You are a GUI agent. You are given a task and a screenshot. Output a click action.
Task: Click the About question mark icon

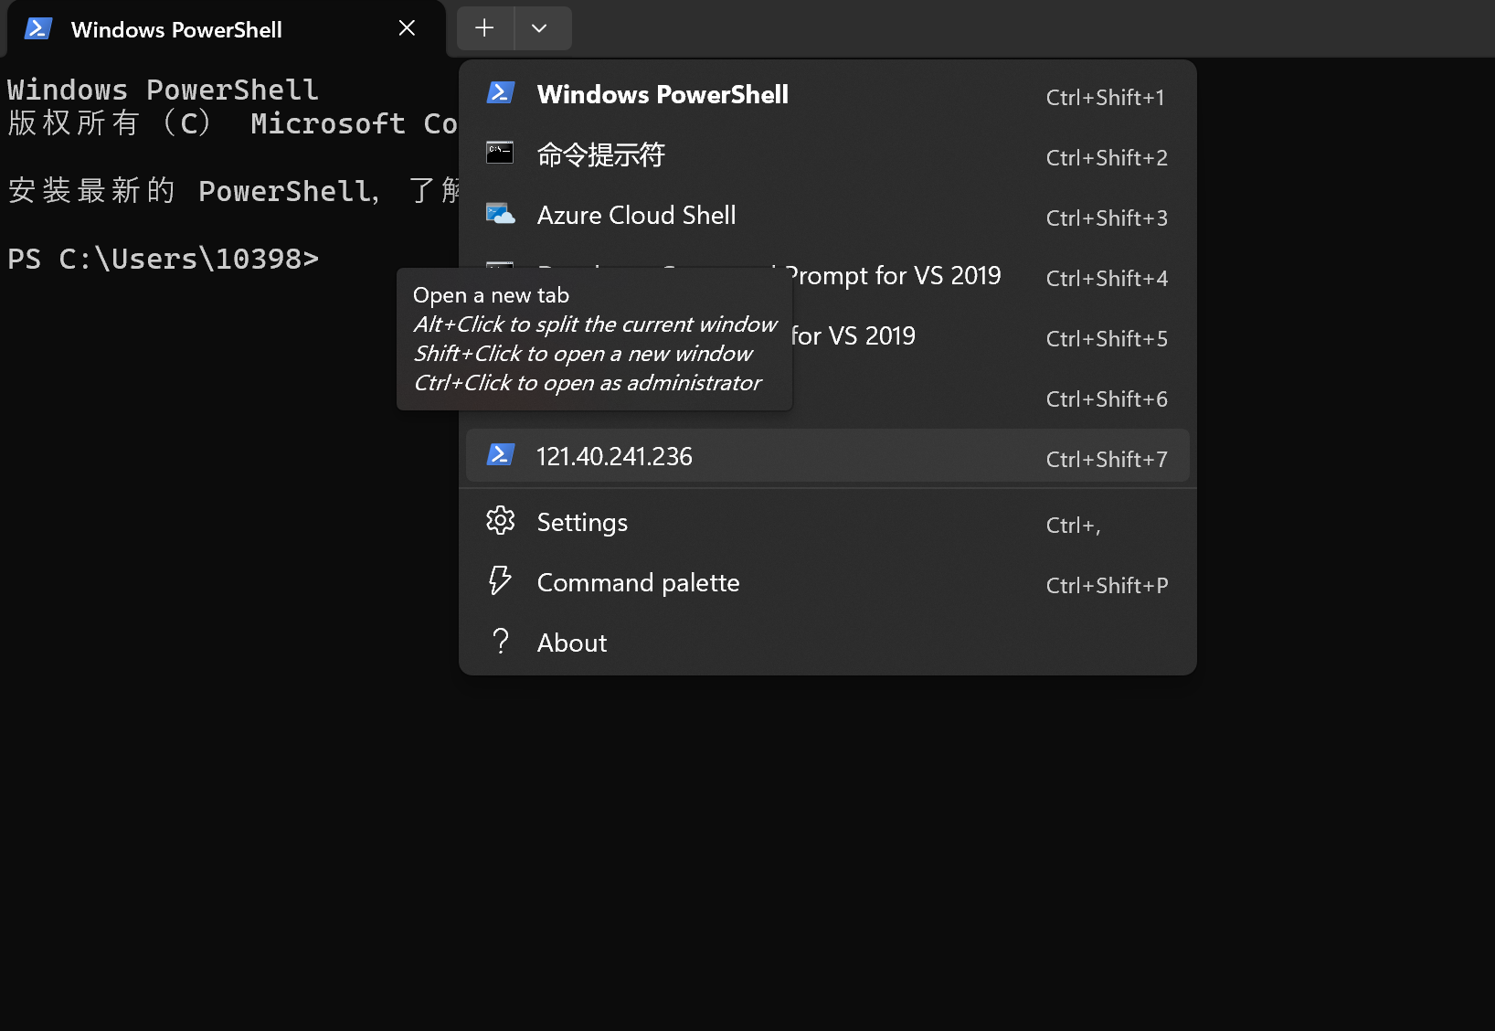click(x=501, y=641)
